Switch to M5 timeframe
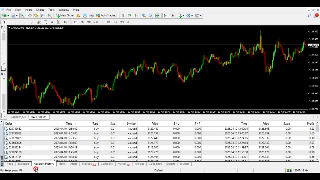 tap(82, 22)
